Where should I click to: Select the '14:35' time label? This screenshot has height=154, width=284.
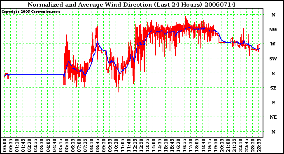pos(160,145)
